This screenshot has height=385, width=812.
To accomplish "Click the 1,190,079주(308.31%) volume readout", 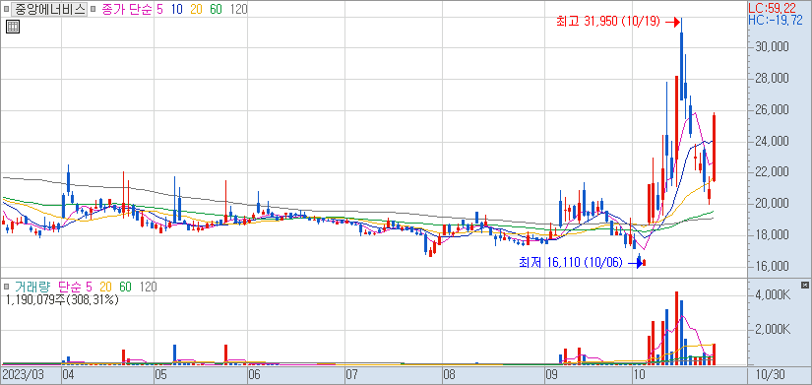I will point(62,299).
